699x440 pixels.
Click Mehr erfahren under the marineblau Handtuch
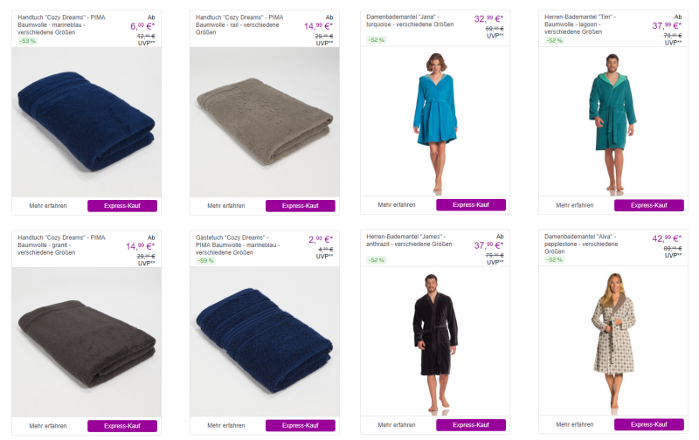coord(47,206)
